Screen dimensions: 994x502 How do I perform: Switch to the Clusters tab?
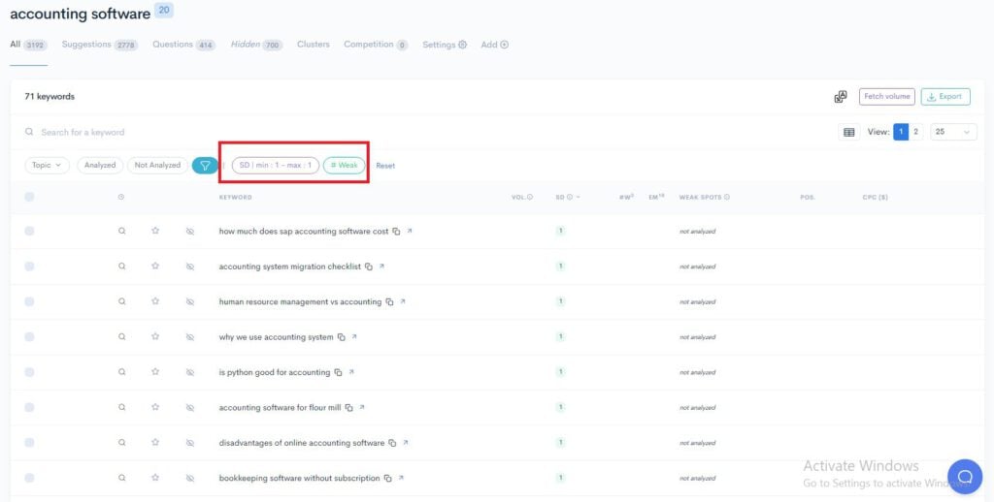[x=314, y=45]
